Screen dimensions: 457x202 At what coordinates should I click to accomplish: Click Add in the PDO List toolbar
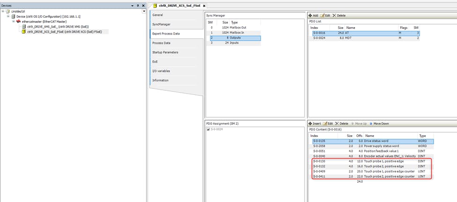(313, 15)
